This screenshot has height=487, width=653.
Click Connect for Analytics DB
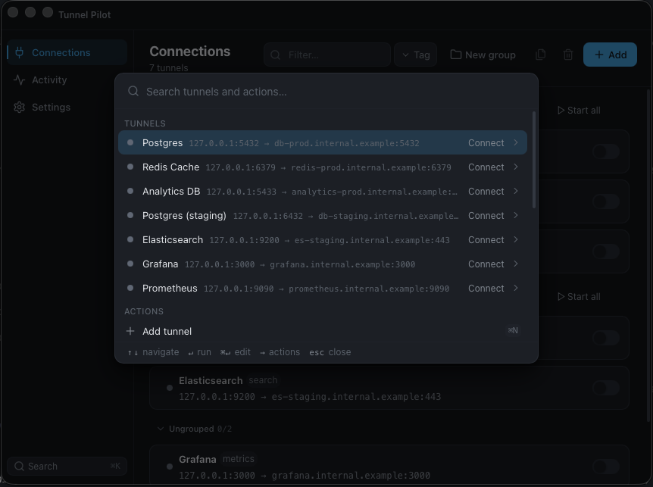[486, 191]
